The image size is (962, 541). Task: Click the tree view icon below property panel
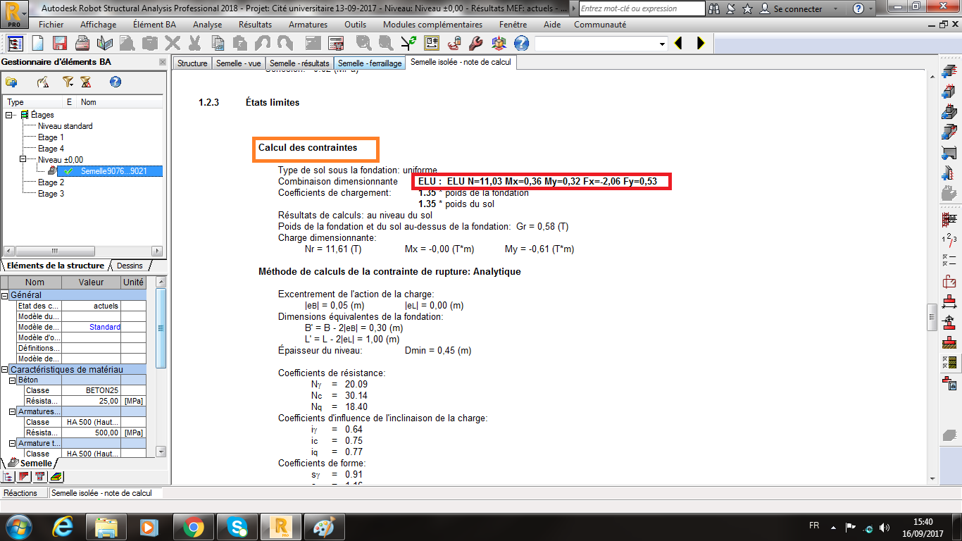pos(8,477)
